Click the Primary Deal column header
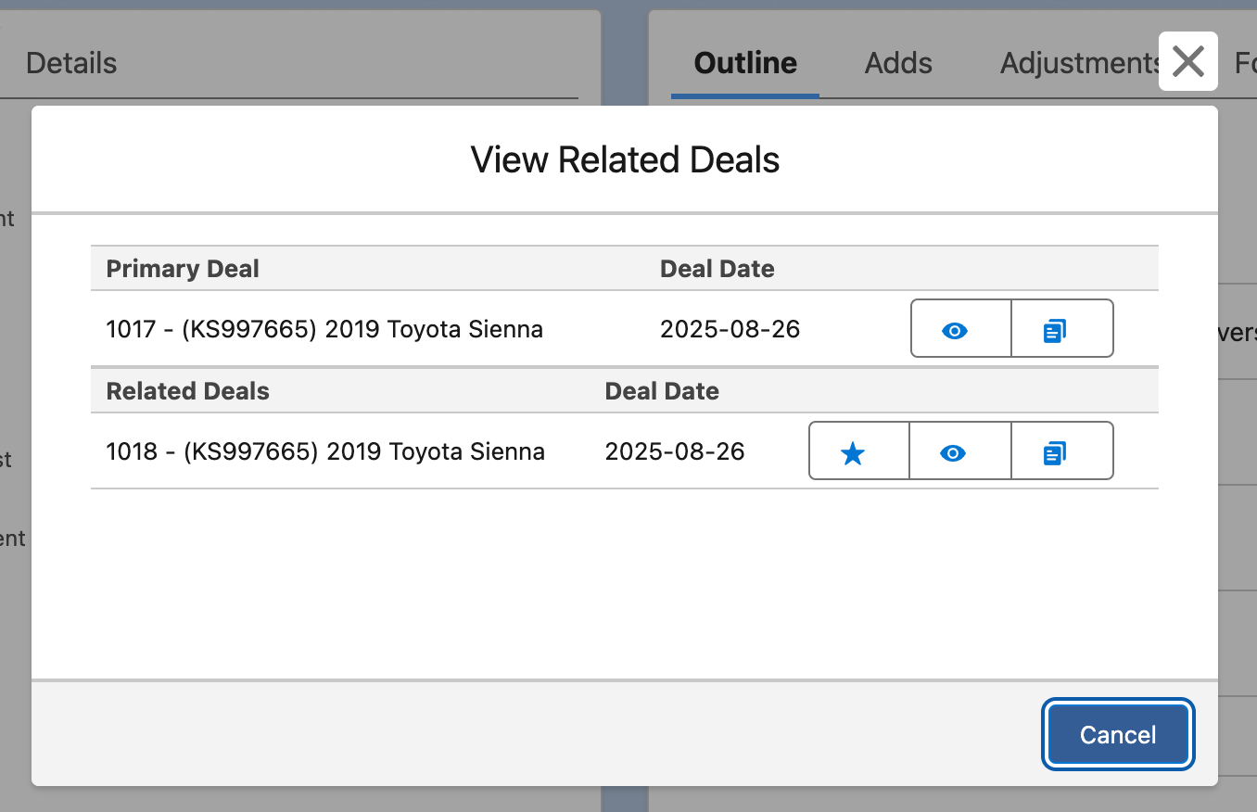The height and width of the screenshot is (812, 1257). point(183,269)
